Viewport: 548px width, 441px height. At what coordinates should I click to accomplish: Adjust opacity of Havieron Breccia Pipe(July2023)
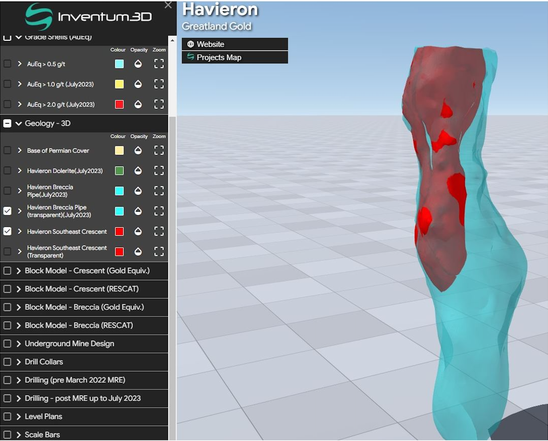pyautogui.click(x=138, y=191)
